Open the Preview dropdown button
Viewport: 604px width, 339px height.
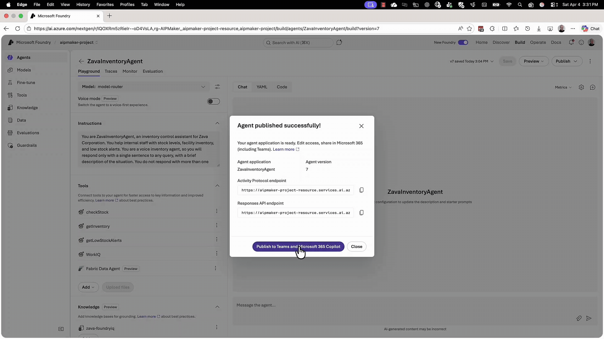(534, 61)
